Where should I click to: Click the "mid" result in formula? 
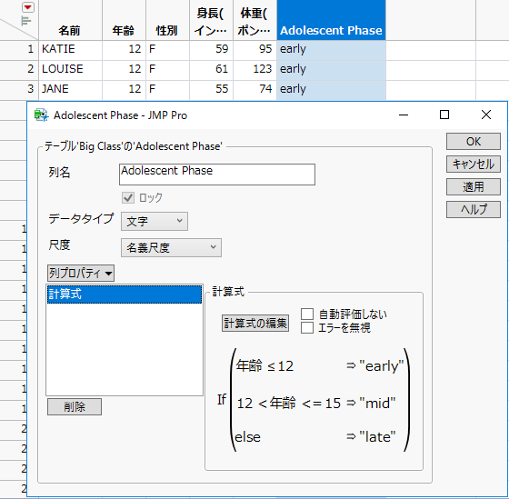click(x=377, y=404)
